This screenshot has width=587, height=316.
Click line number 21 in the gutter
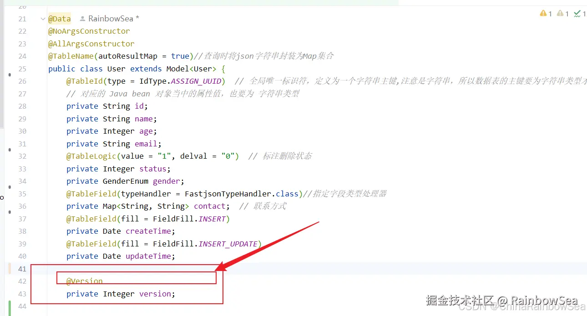[x=22, y=19]
